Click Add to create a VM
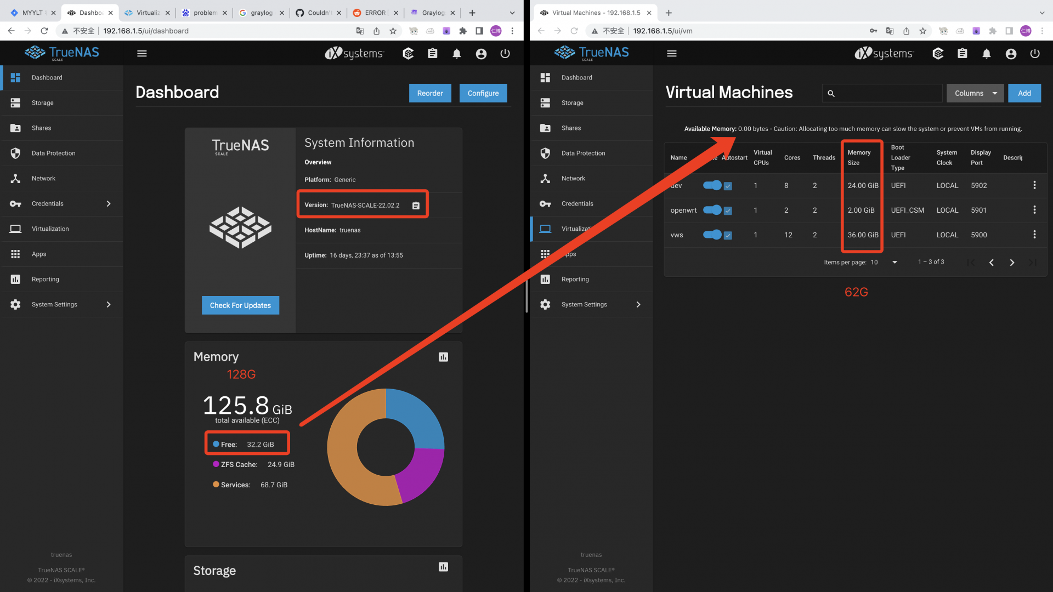1053x592 pixels. pos(1024,93)
